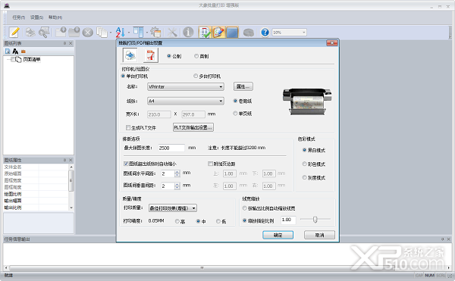Screen dimensions: 455x281
Task: Click the pencil edit icon in toolbar
Action: 14,32
